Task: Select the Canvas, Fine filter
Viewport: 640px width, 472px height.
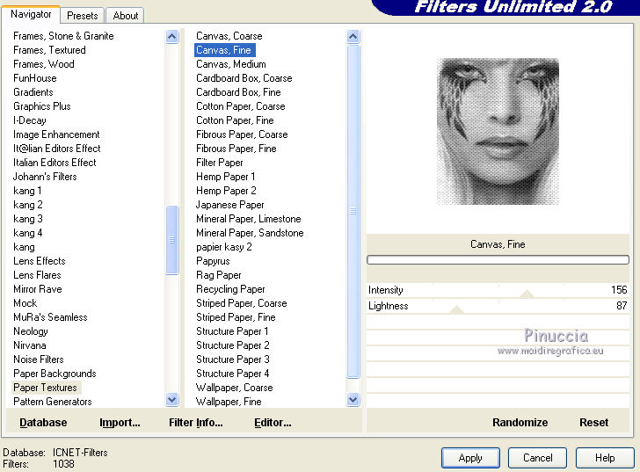Action: coord(223,50)
